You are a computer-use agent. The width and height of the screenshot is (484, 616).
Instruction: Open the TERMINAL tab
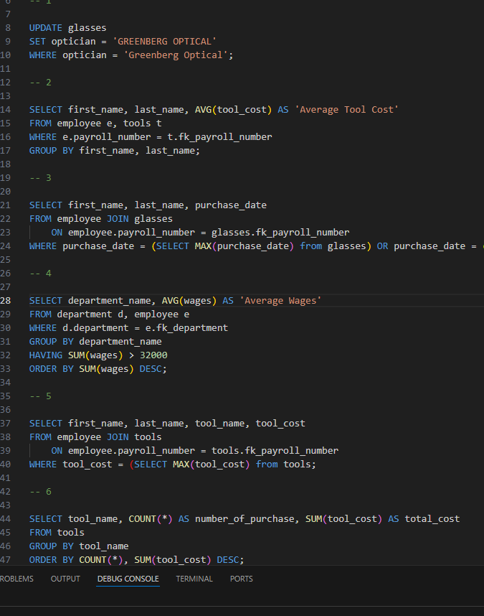[x=194, y=579]
